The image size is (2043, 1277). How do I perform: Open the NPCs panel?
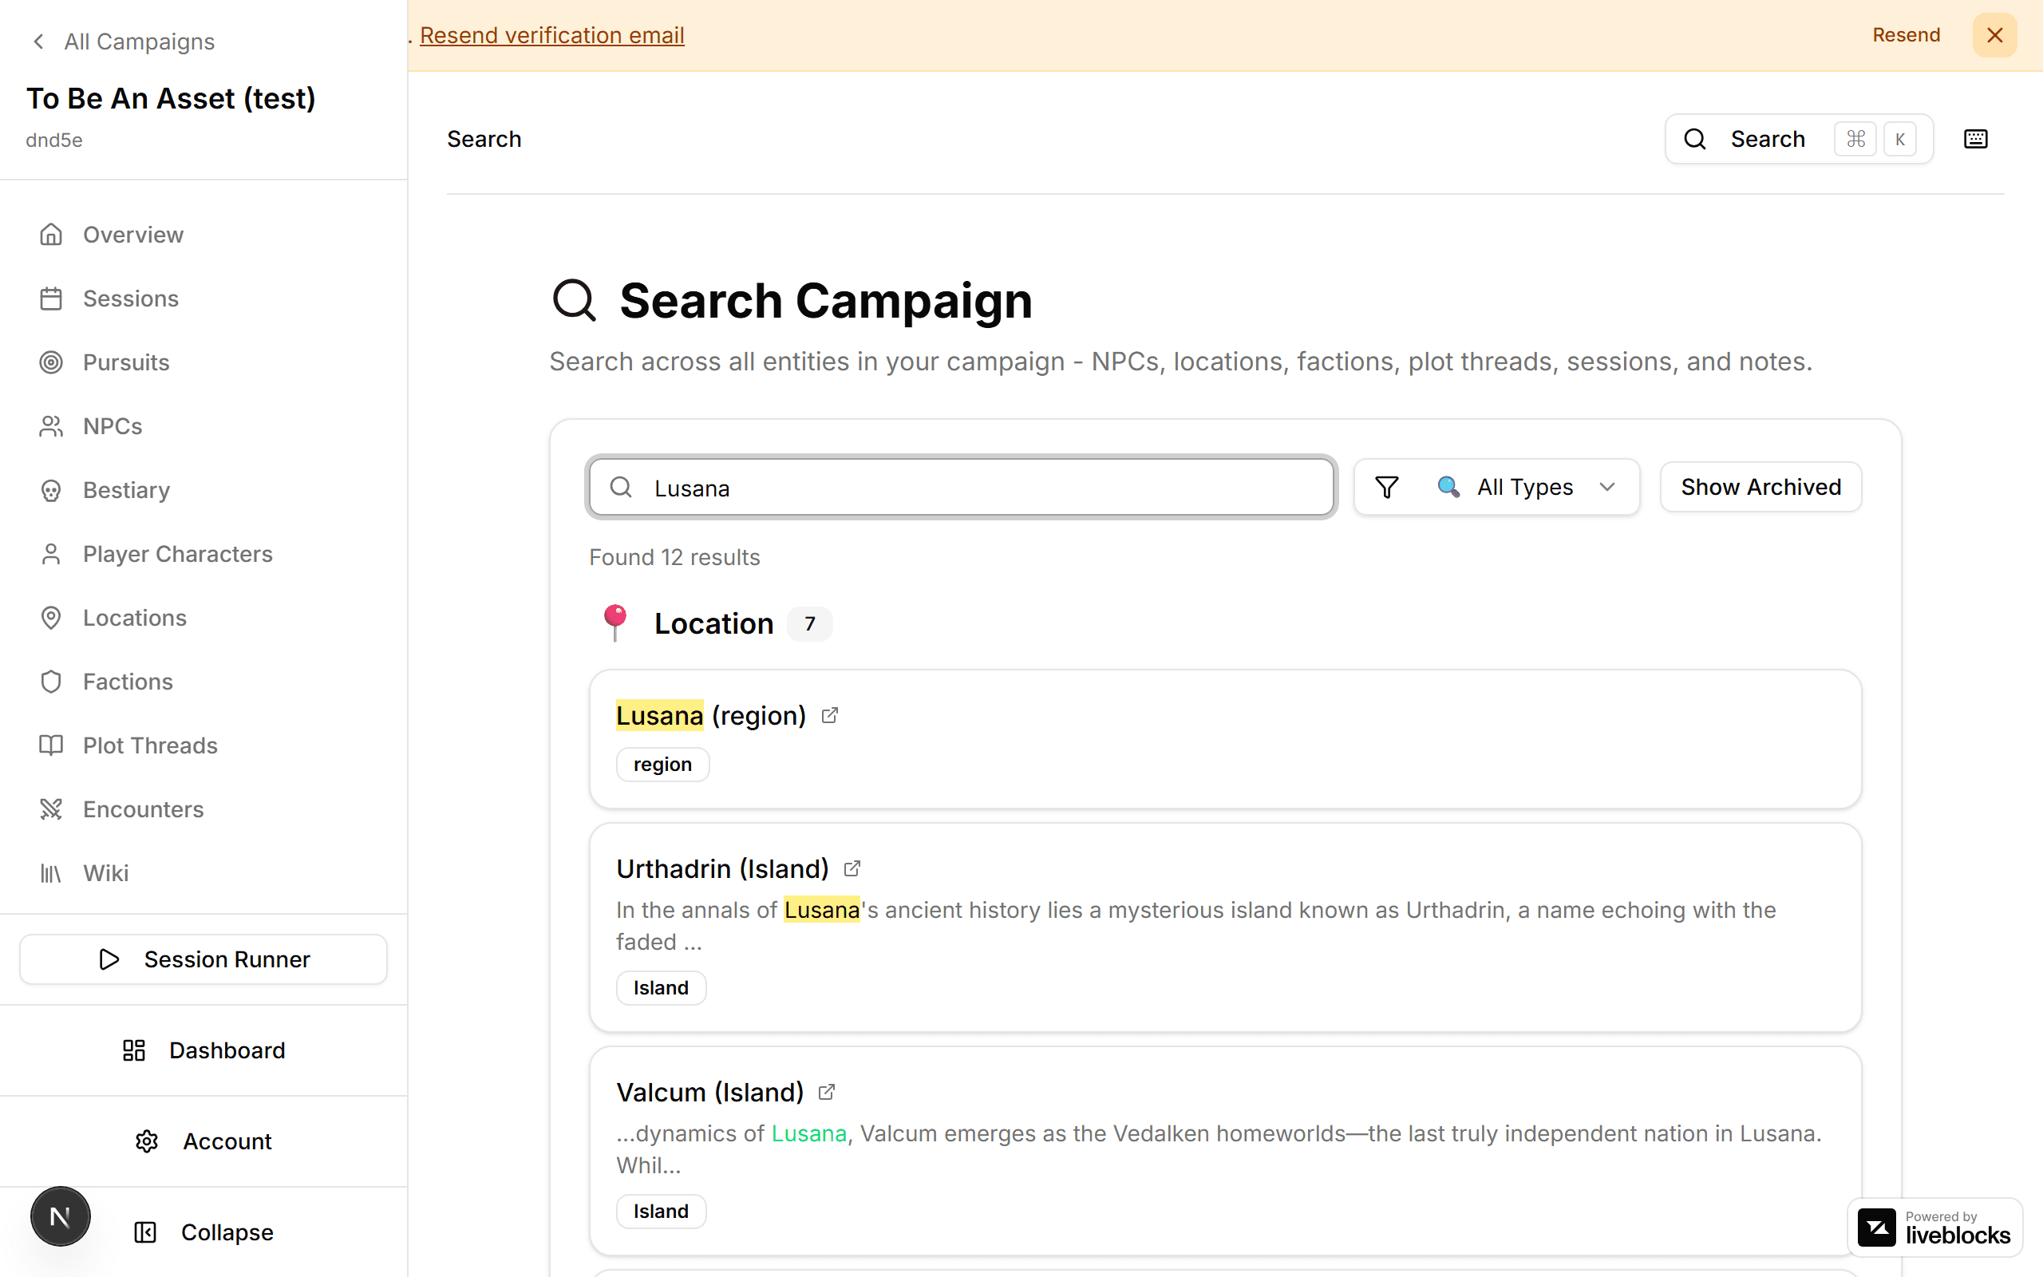(x=112, y=425)
